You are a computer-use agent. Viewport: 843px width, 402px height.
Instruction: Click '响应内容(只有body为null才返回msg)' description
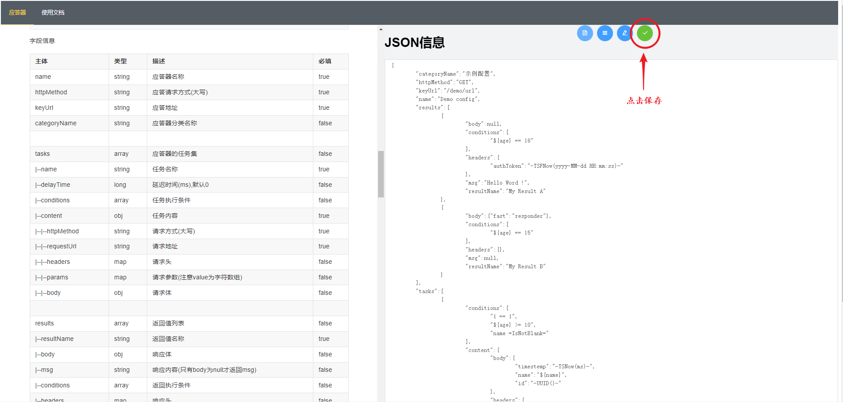[x=230, y=370]
